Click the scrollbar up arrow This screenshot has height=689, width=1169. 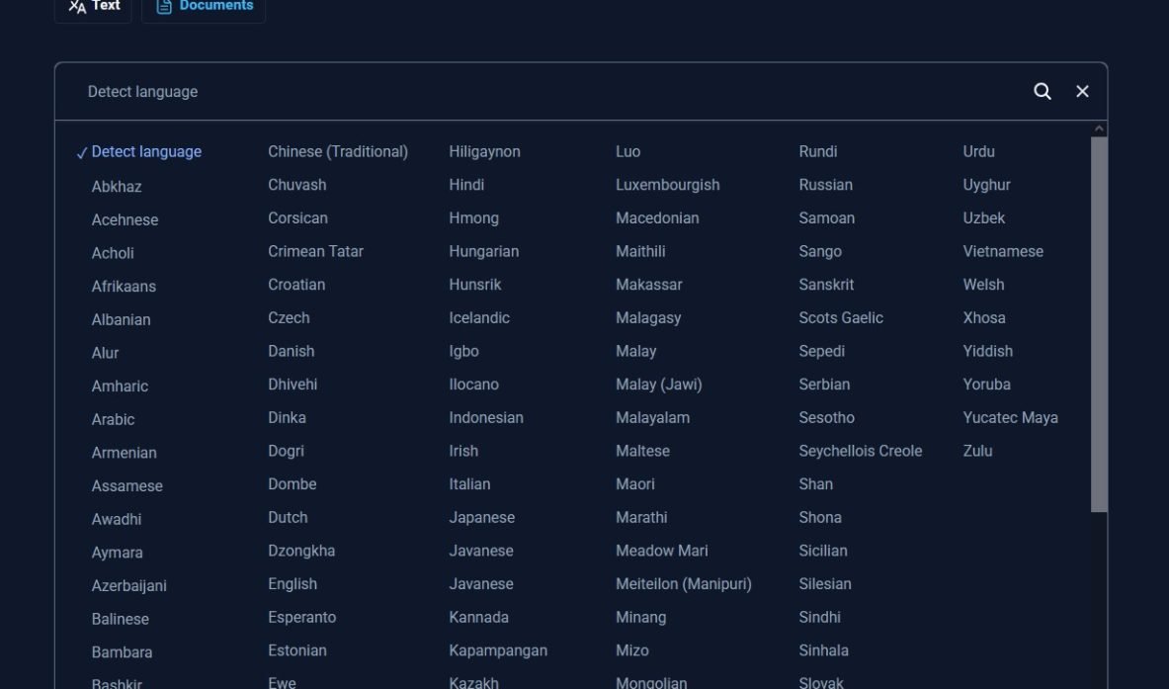tap(1099, 129)
